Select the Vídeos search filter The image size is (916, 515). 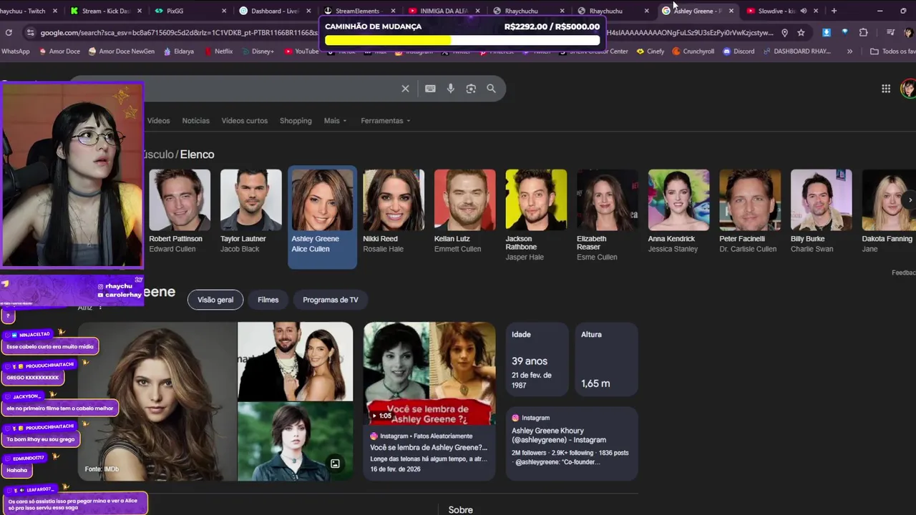(x=159, y=121)
